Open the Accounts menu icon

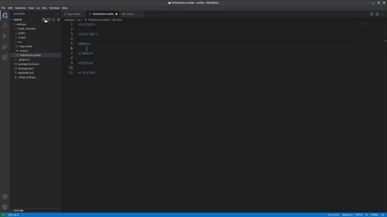(5, 197)
